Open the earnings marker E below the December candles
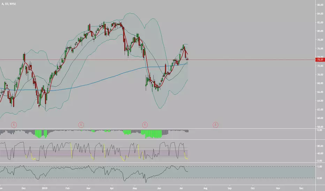 (x=14, y=125)
